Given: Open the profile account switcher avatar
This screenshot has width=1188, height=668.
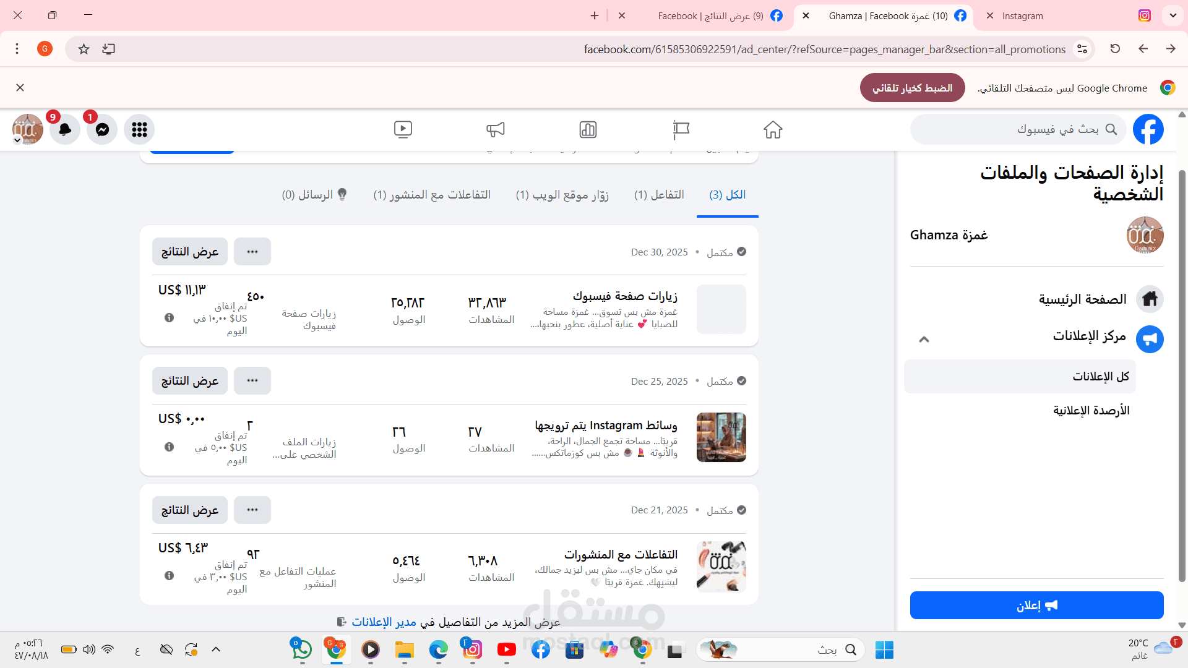Looking at the screenshot, I should point(27,129).
